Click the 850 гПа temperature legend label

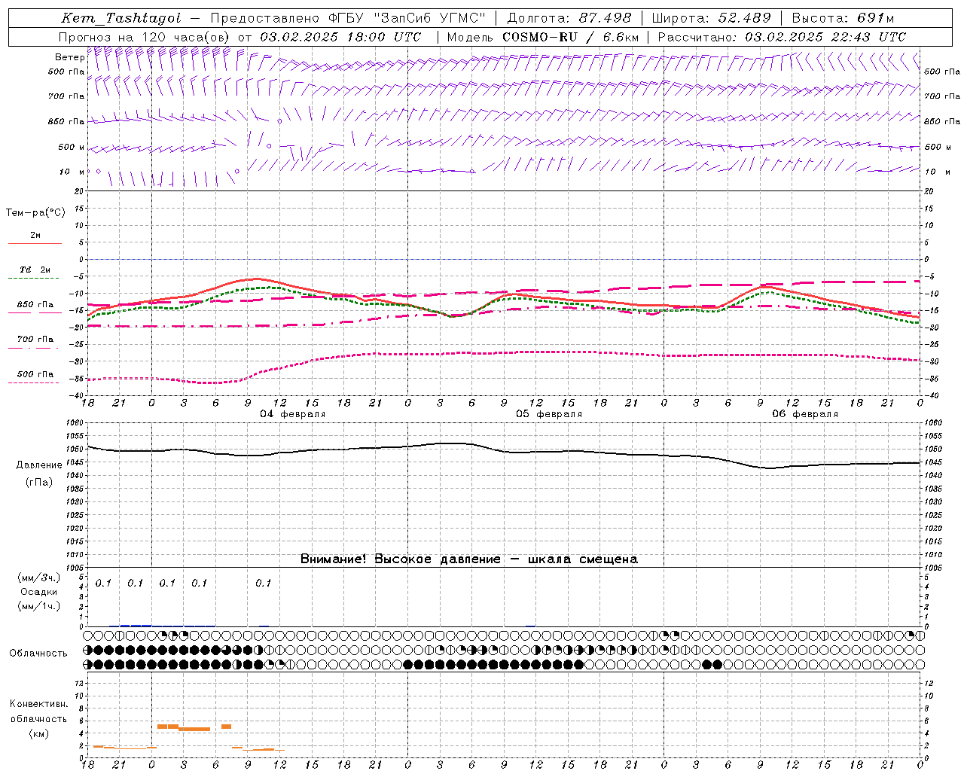(x=35, y=305)
